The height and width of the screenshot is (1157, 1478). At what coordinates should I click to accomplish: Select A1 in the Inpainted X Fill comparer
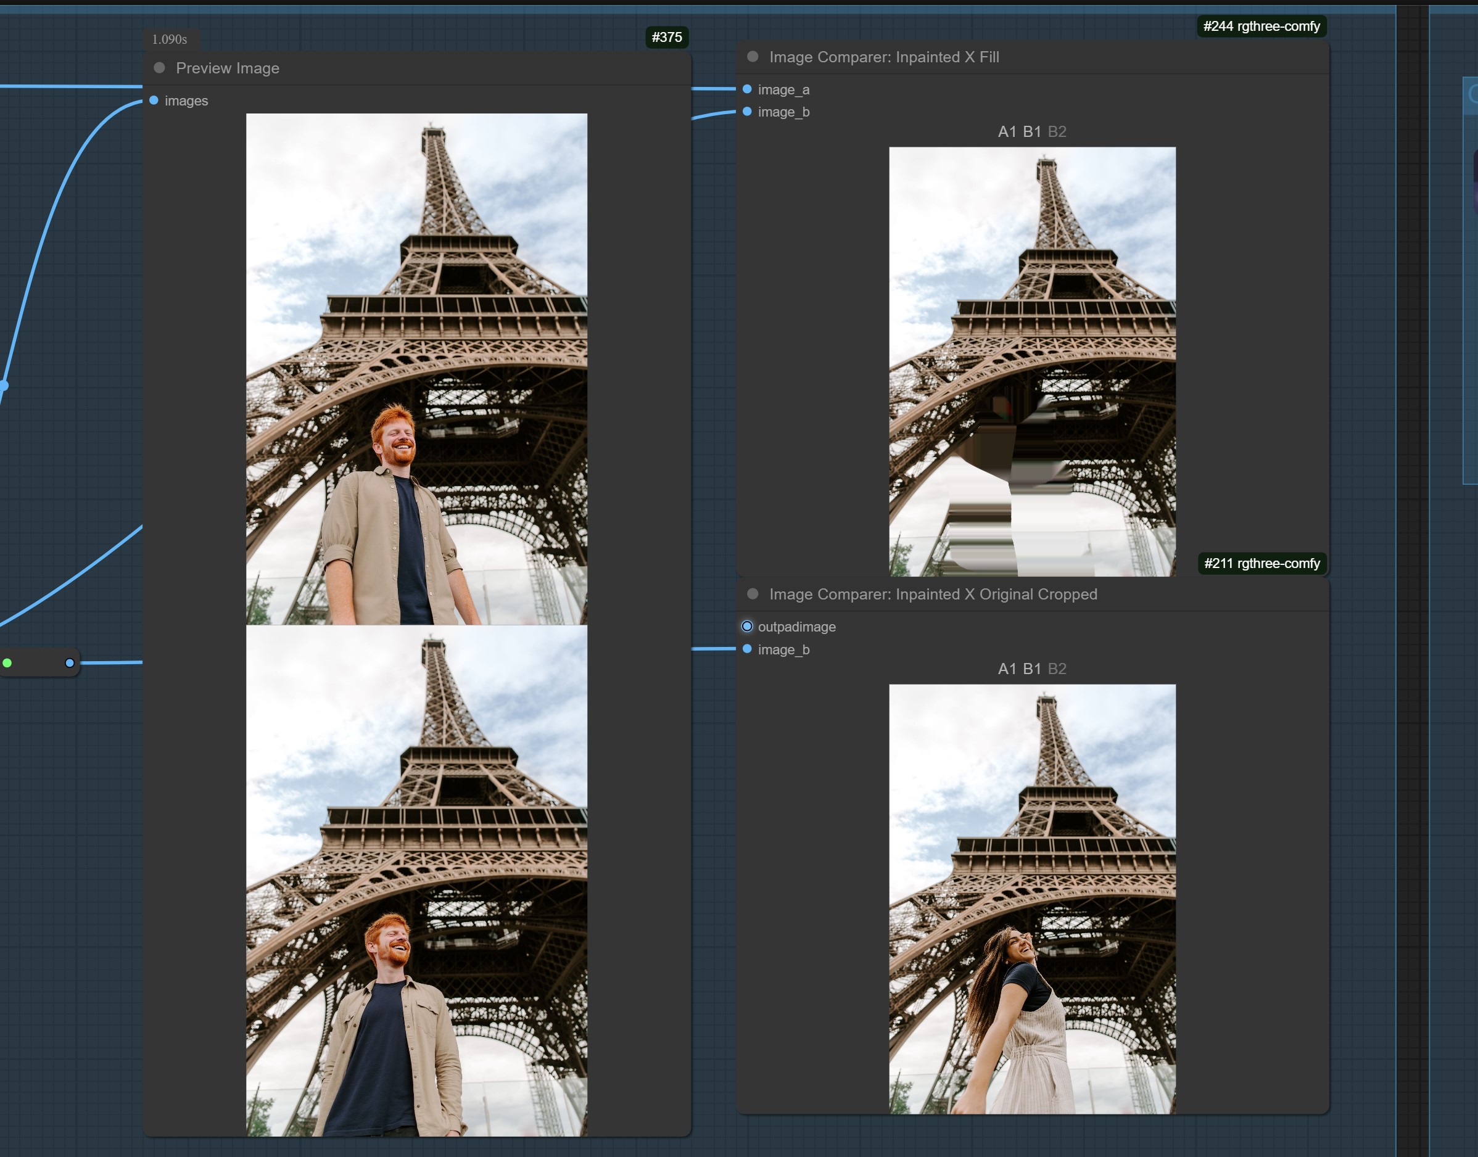coord(1007,131)
